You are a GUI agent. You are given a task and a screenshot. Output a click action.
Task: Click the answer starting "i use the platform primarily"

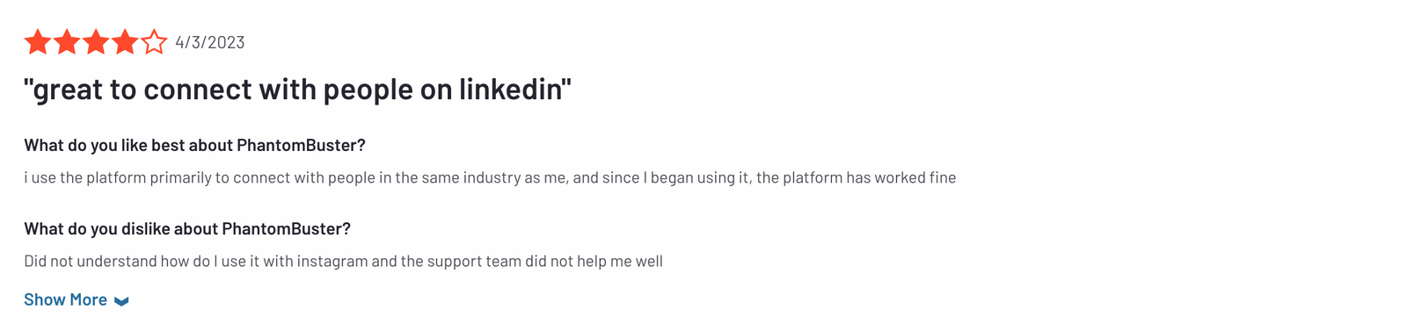(x=490, y=177)
